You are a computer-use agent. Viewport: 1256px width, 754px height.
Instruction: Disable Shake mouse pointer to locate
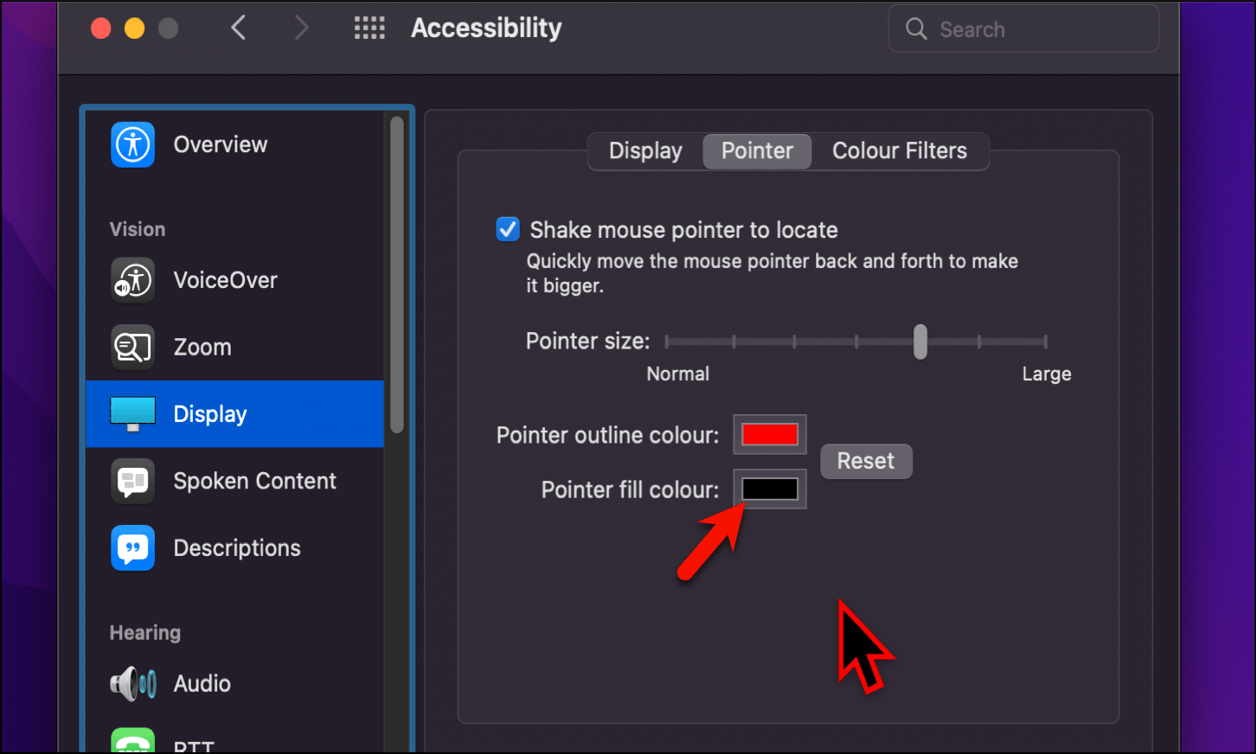coord(508,229)
